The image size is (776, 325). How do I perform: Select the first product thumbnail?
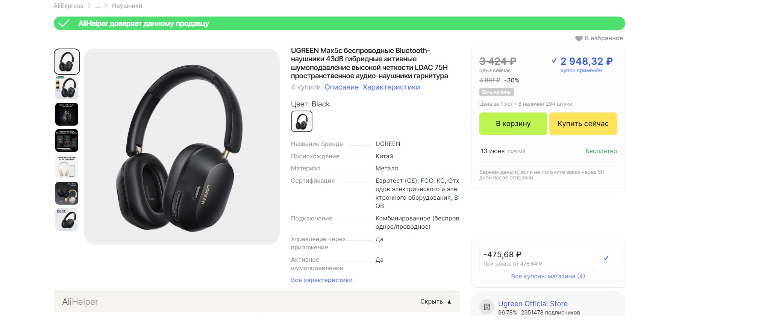[67, 62]
